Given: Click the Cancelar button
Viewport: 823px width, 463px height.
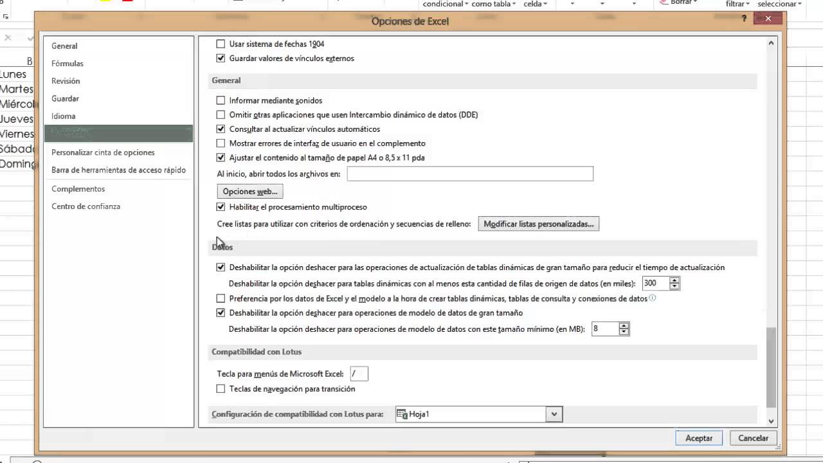Looking at the screenshot, I should 753,438.
